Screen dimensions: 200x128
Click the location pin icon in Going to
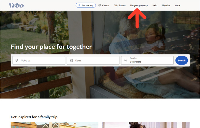point(17,60)
